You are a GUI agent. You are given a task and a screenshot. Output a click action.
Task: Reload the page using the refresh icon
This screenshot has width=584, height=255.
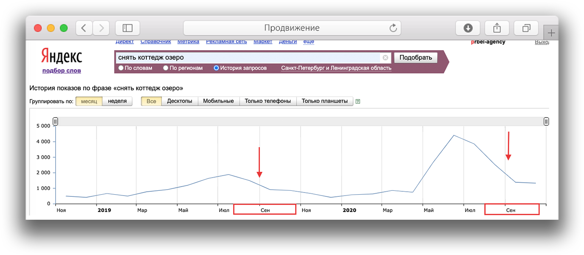coord(393,28)
